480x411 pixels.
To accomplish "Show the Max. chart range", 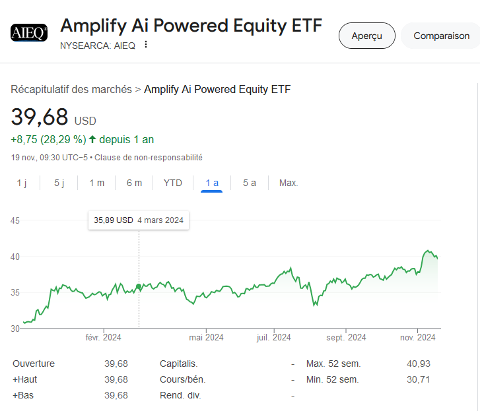I will pyautogui.click(x=289, y=183).
